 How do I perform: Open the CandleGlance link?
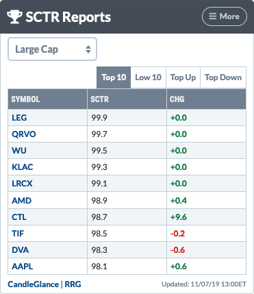pyautogui.click(x=34, y=284)
